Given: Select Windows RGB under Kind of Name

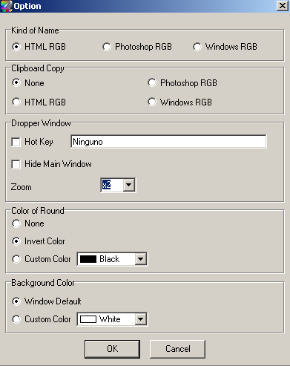Looking at the screenshot, I should coord(197,47).
